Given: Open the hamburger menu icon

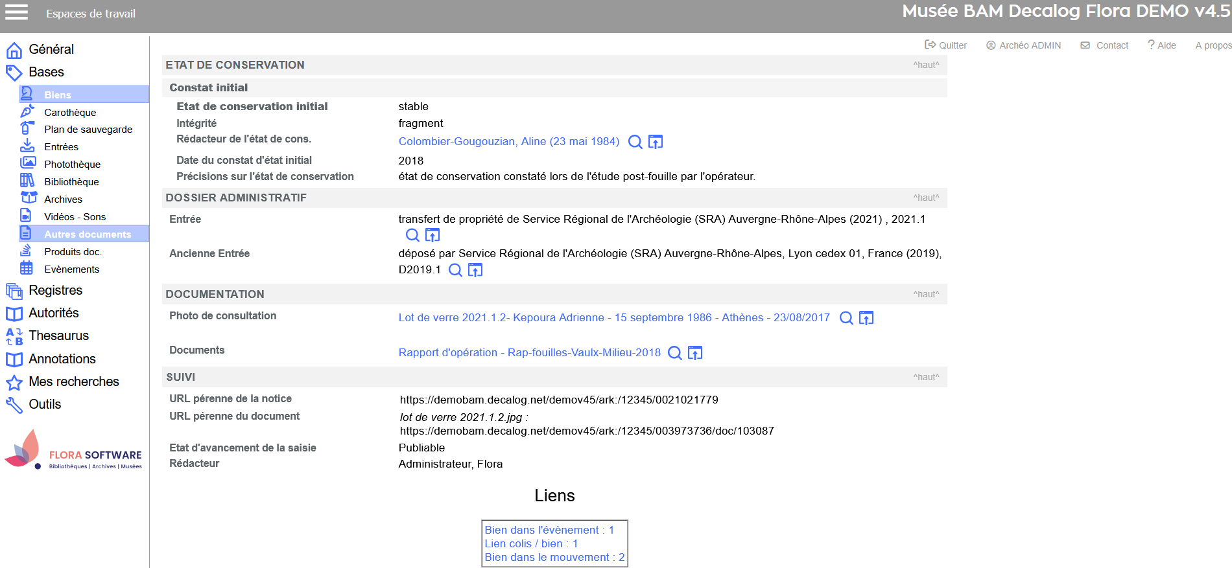Looking at the screenshot, I should click(16, 12).
